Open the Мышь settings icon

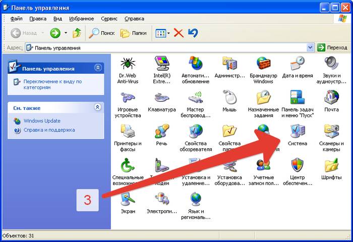[229, 98]
